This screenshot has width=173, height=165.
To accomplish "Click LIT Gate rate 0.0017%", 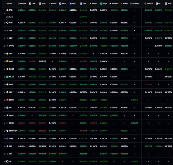I will [x=83, y=154].
